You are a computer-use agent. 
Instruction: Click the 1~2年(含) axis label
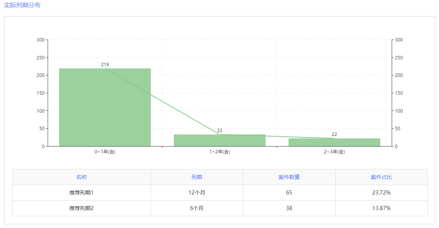coord(220,152)
